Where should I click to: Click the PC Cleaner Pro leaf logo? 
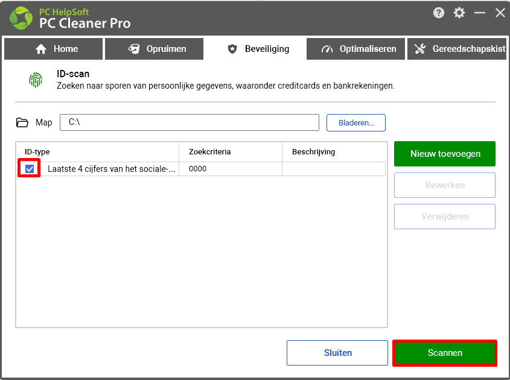tap(21, 18)
